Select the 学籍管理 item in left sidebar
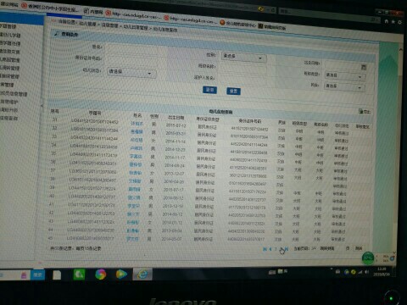This screenshot has height=305, width=407. click(8, 26)
